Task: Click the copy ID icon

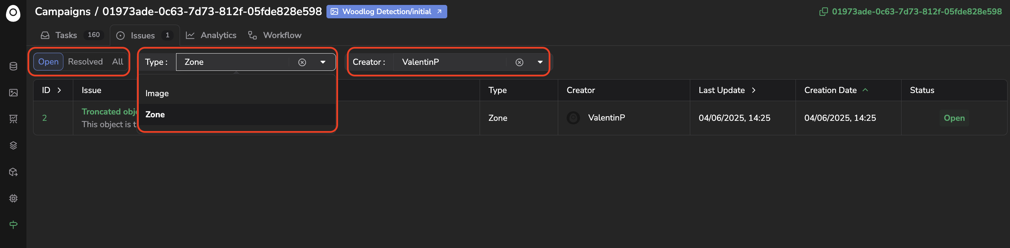Action: click(x=823, y=12)
